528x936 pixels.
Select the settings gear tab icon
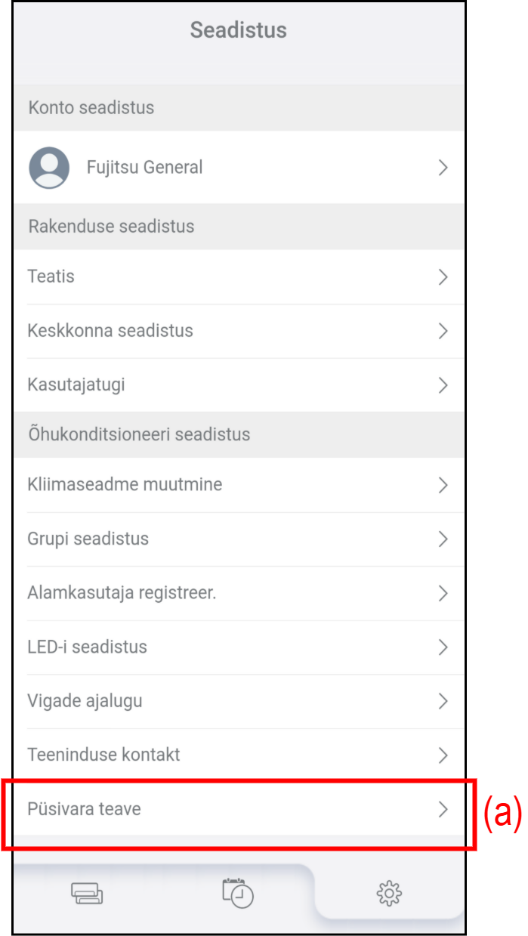click(389, 894)
